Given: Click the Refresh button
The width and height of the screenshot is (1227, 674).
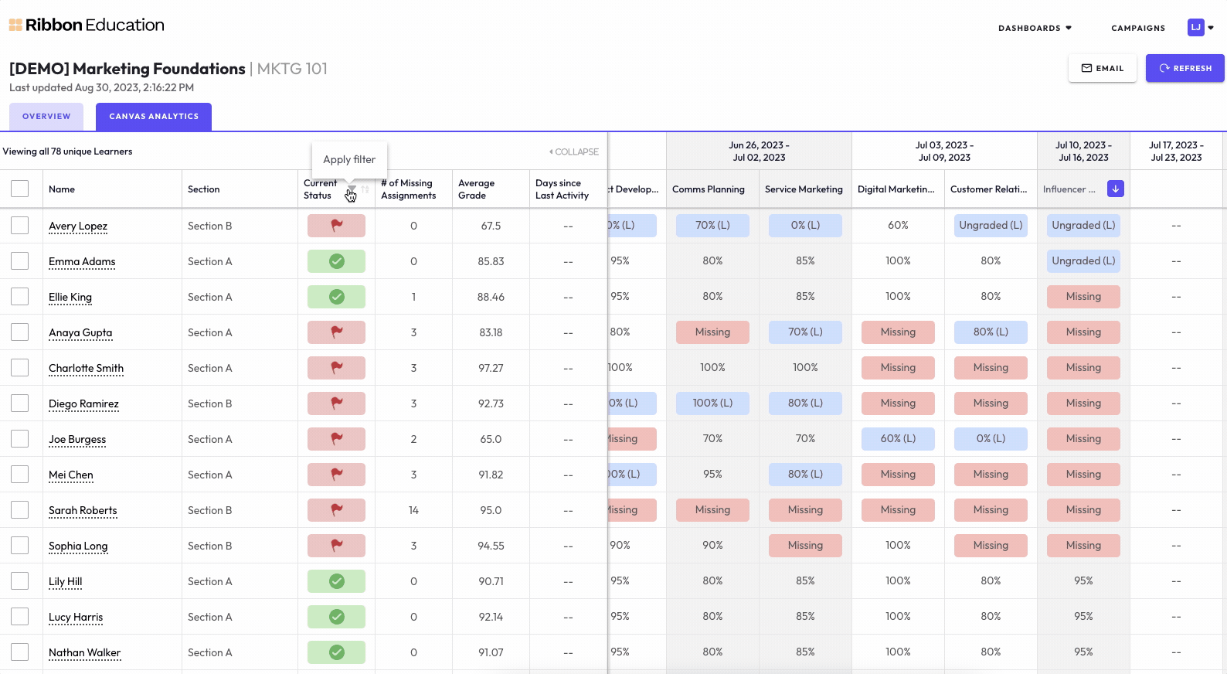Looking at the screenshot, I should point(1185,68).
